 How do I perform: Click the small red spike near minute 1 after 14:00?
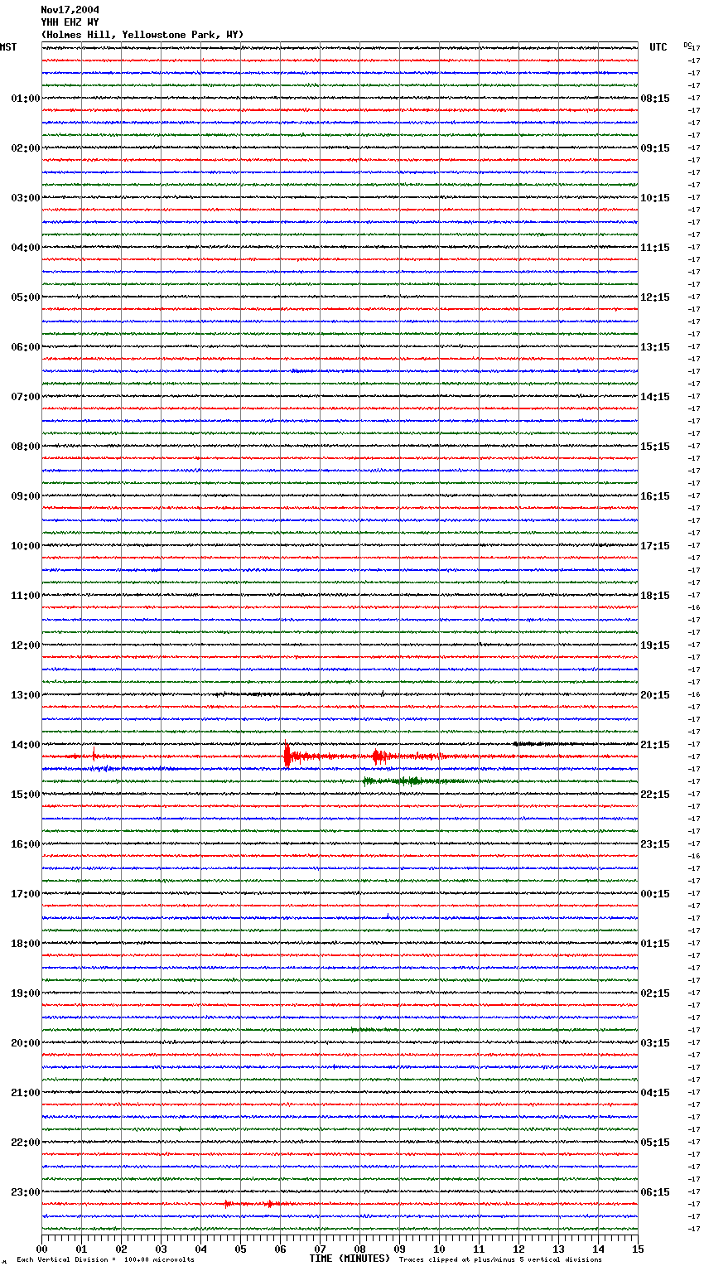point(94,754)
